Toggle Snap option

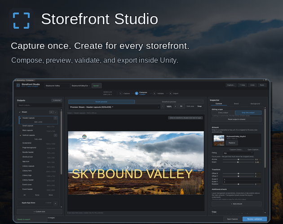(x=199, y=106)
